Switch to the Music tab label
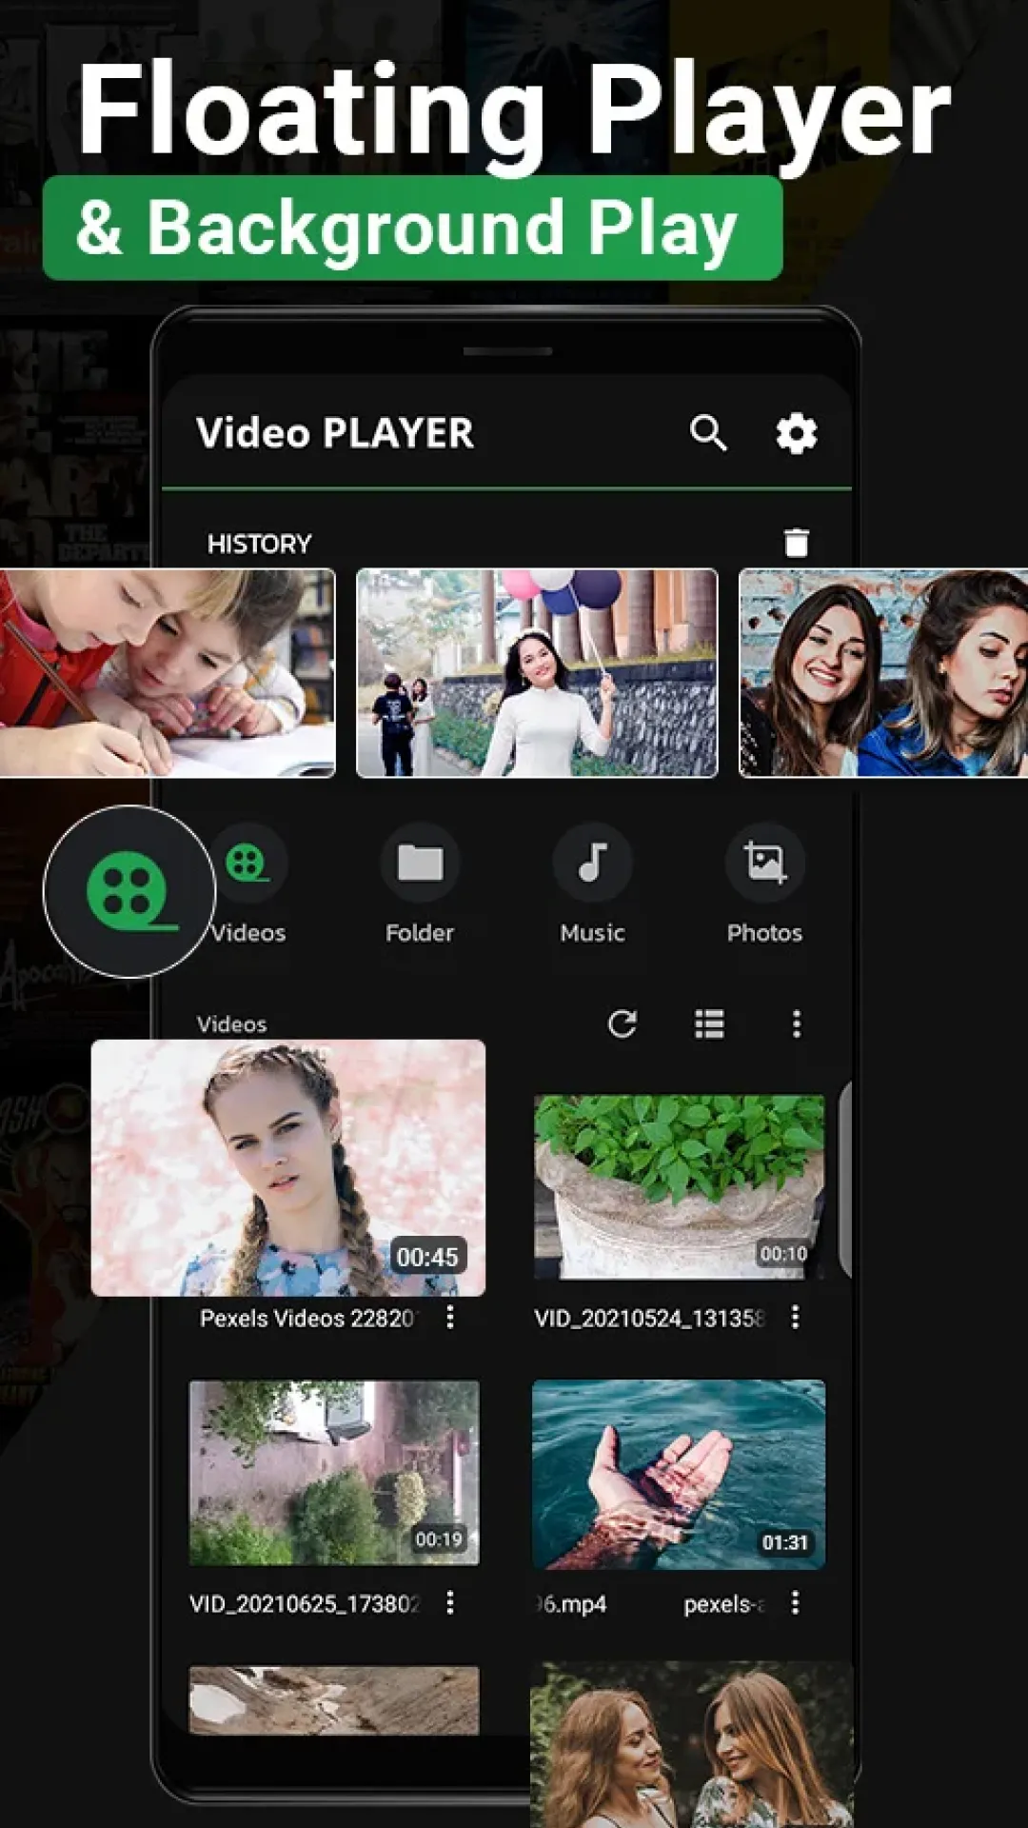This screenshot has height=1828, width=1028. click(x=592, y=933)
